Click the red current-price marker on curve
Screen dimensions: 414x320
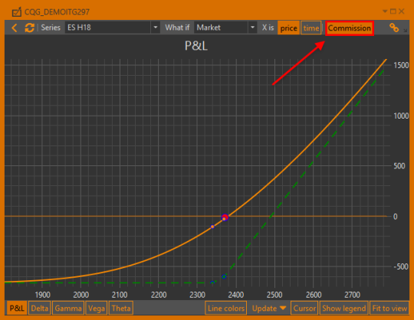(225, 217)
